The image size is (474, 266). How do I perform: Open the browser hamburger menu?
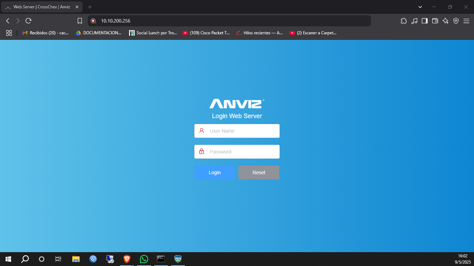click(x=466, y=21)
